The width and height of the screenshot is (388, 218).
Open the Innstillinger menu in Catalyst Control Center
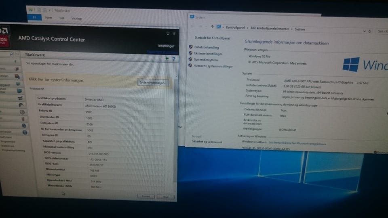coord(166,46)
